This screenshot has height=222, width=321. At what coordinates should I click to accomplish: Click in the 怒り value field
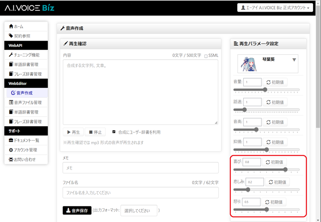tap(251, 202)
